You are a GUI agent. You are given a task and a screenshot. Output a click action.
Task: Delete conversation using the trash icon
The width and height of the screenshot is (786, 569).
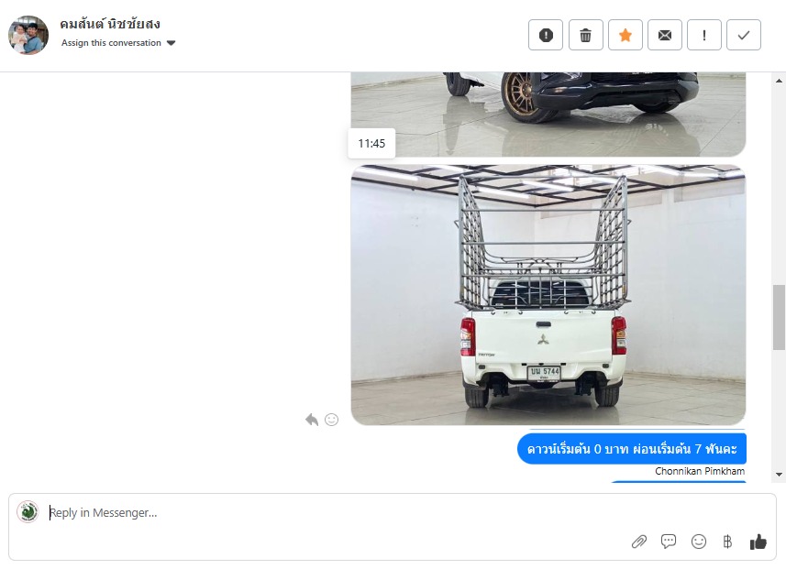(x=585, y=35)
